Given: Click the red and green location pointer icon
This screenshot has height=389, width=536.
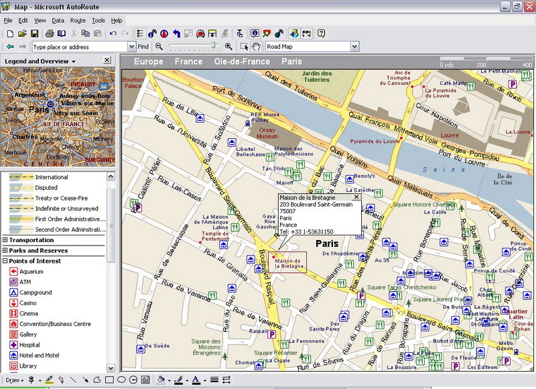Looking at the screenshot, I should coord(267,34).
